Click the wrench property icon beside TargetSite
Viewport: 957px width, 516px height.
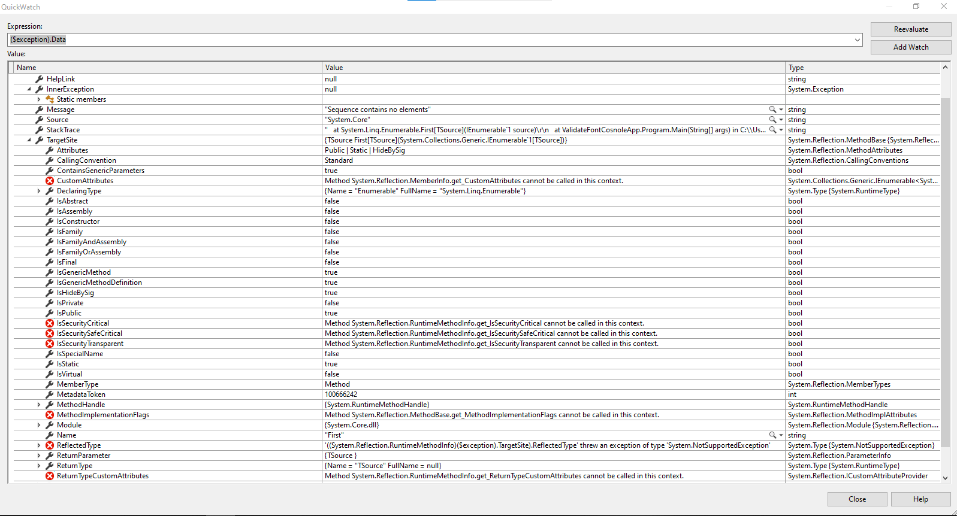40,140
